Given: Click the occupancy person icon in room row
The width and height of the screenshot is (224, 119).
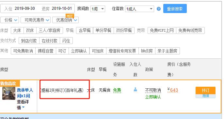Looking at the screenshot, I should pos(135,90).
